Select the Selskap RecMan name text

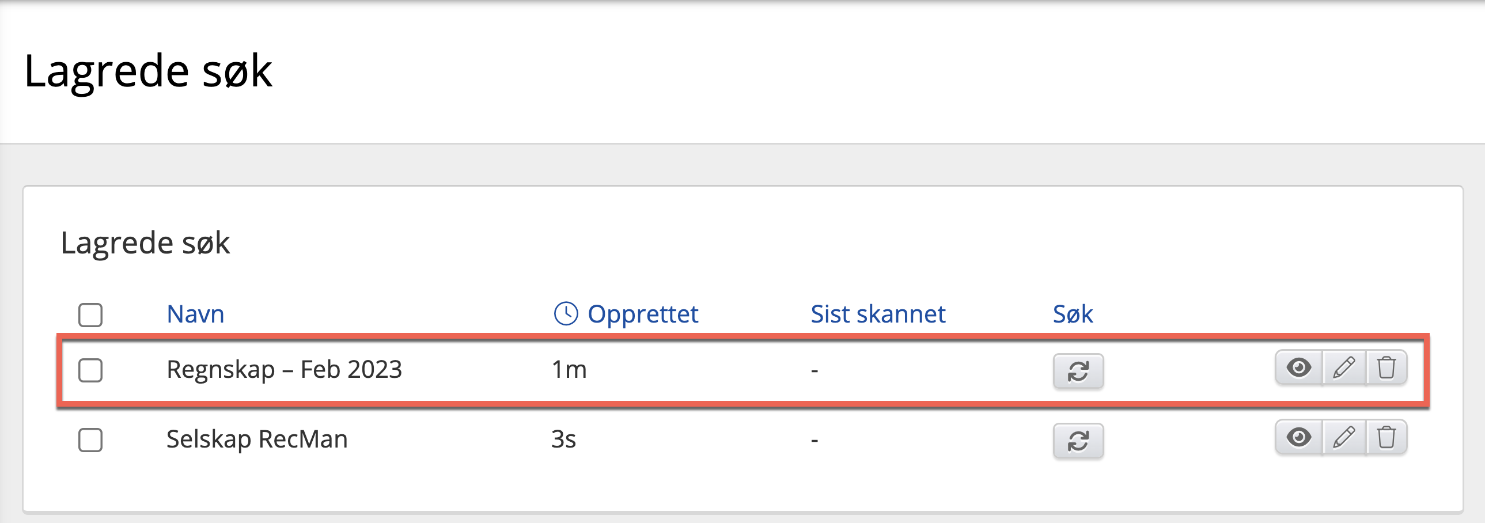point(256,439)
